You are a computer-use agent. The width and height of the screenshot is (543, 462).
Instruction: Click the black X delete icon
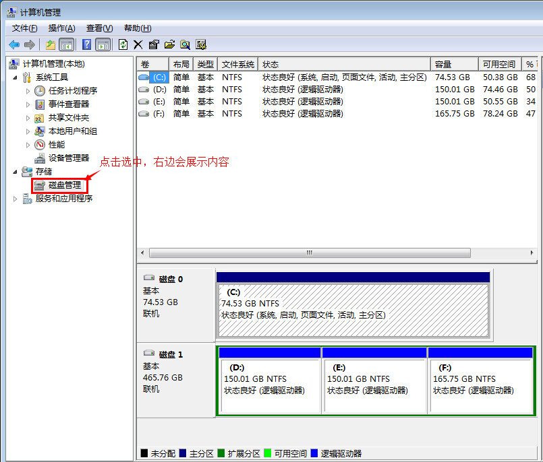138,44
